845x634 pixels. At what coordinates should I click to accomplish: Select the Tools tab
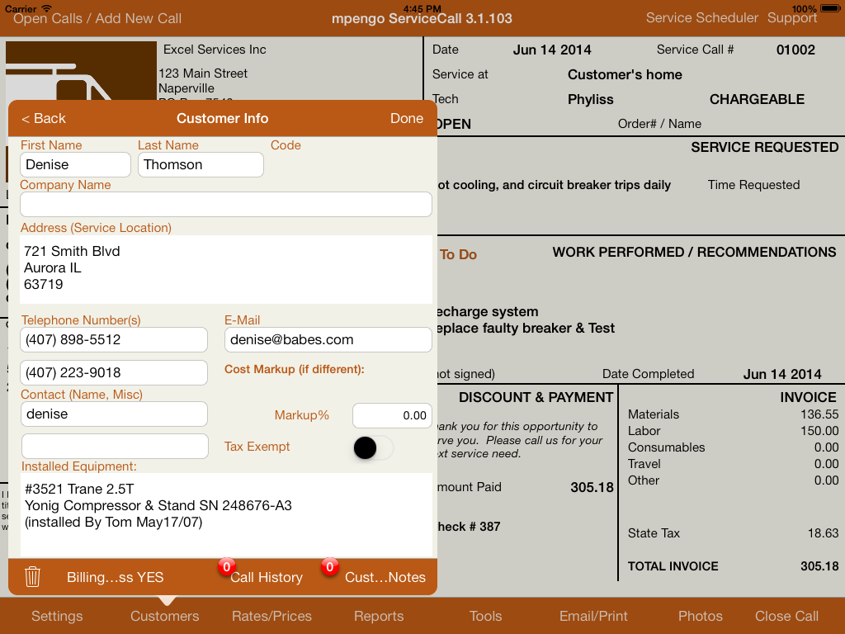pyautogui.click(x=485, y=616)
